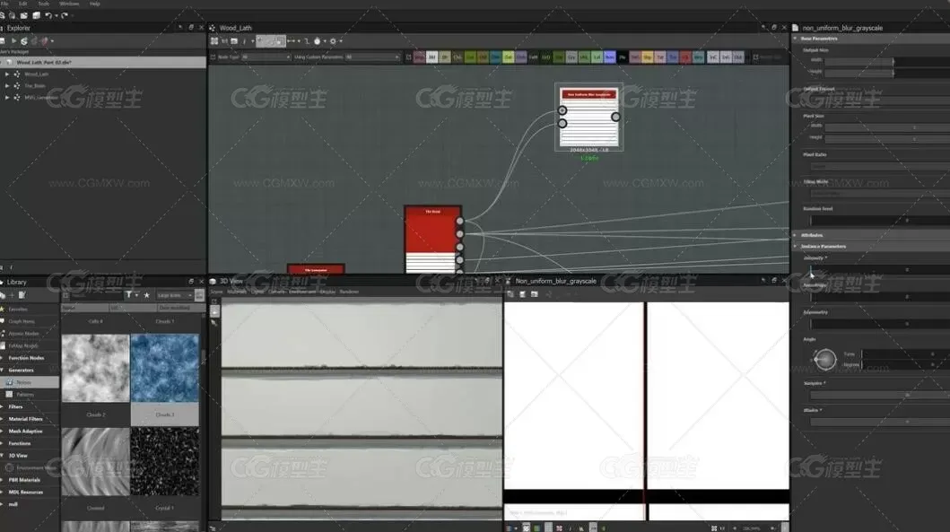
Task: Click the Redo icon in main toolbar
Action: point(65,16)
